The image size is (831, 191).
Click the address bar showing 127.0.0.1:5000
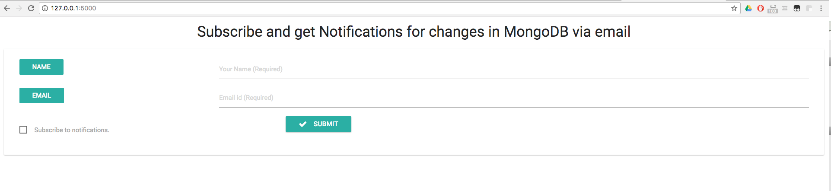click(x=389, y=8)
